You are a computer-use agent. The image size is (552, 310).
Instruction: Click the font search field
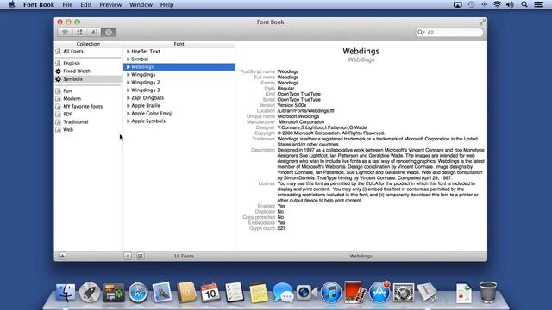[449, 33]
